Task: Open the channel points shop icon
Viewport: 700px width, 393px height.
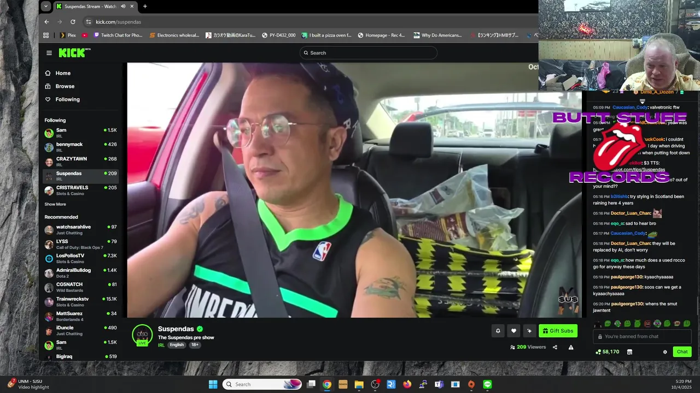Action: tap(629, 352)
